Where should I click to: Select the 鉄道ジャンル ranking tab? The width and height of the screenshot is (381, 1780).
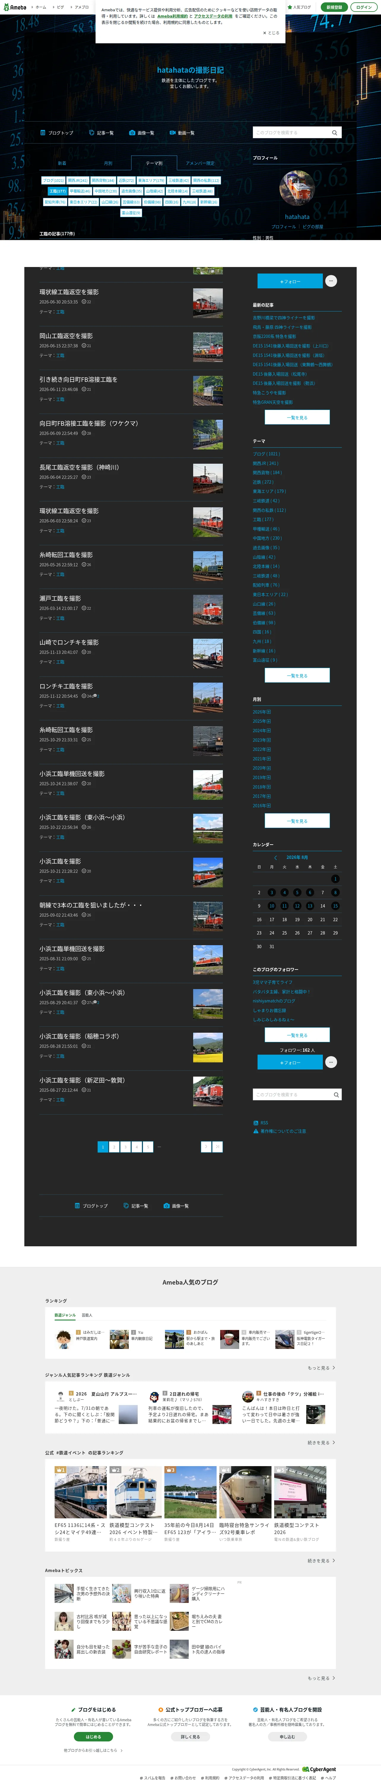65,1315
